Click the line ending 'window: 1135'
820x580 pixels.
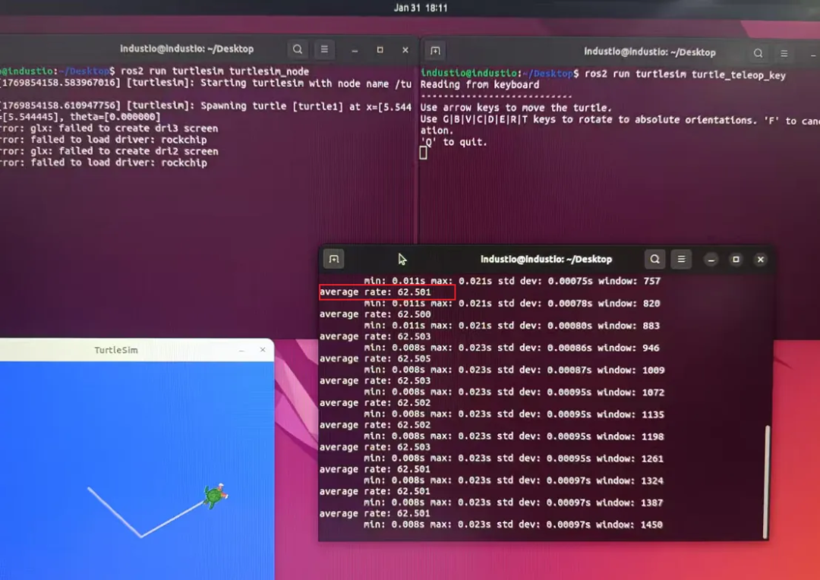click(x=514, y=415)
